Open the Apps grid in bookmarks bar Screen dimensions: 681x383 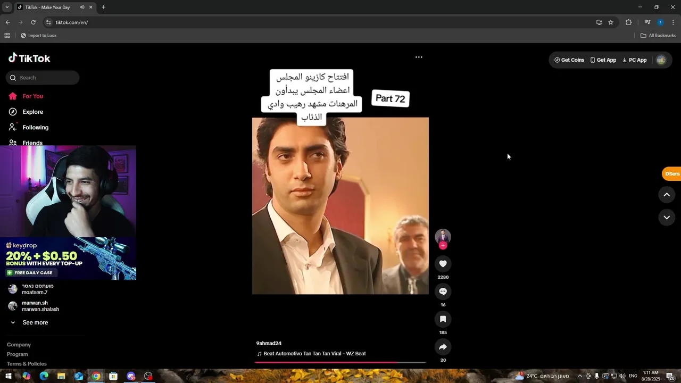7,36
